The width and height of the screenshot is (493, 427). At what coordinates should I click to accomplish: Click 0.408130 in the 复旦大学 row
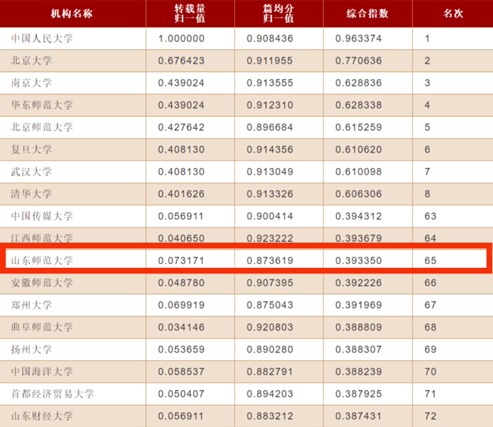pyautogui.click(x=181, y=149)
